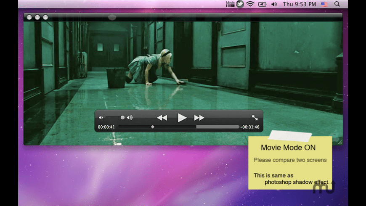Click the rewind button in player controls
This screenshot has width=366, height=206.
pos(162,118)
